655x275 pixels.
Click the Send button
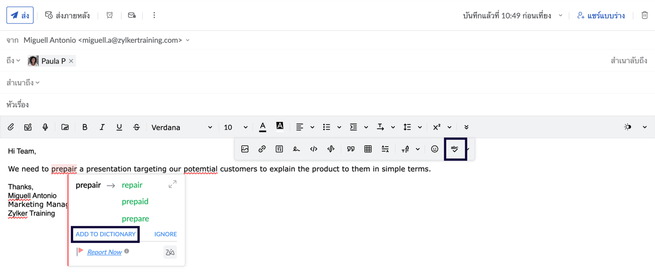(x=20, y=15)
